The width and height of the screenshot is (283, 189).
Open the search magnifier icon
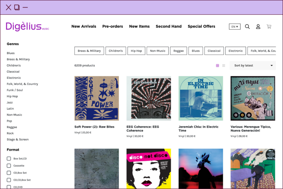point(247,27)
